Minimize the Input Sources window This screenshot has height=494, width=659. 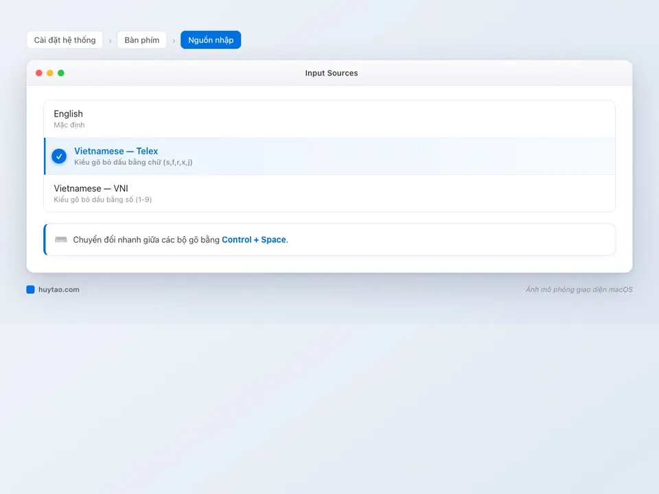pyautogui.click(x=50, y=73)
